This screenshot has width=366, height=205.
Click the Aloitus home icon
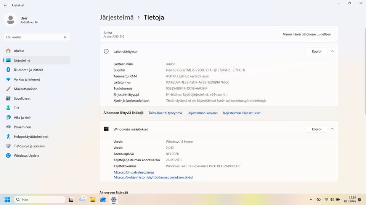tap(8, 51)
